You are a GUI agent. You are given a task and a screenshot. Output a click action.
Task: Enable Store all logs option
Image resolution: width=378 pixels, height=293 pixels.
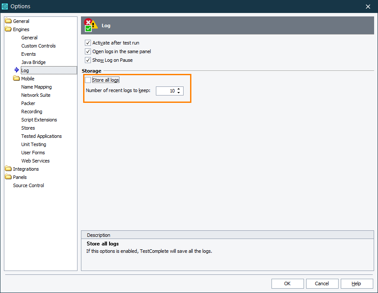point(88,80)
